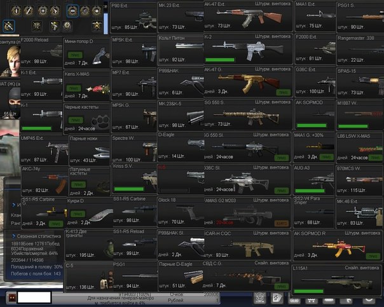Click the blue vertical scrollbar beside skill icons
The width and height of the screenshot is (384, 307).
[106, 24]
